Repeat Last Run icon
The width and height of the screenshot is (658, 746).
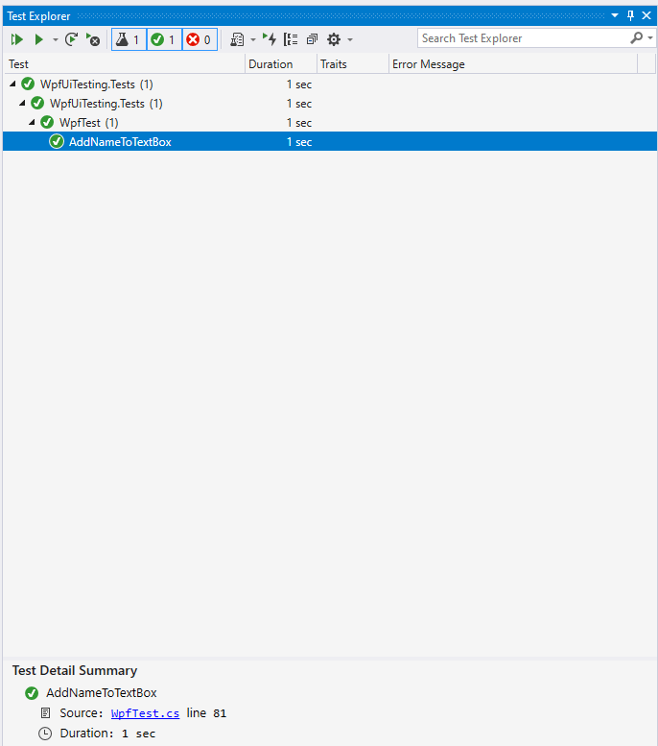tap(71, 39)
